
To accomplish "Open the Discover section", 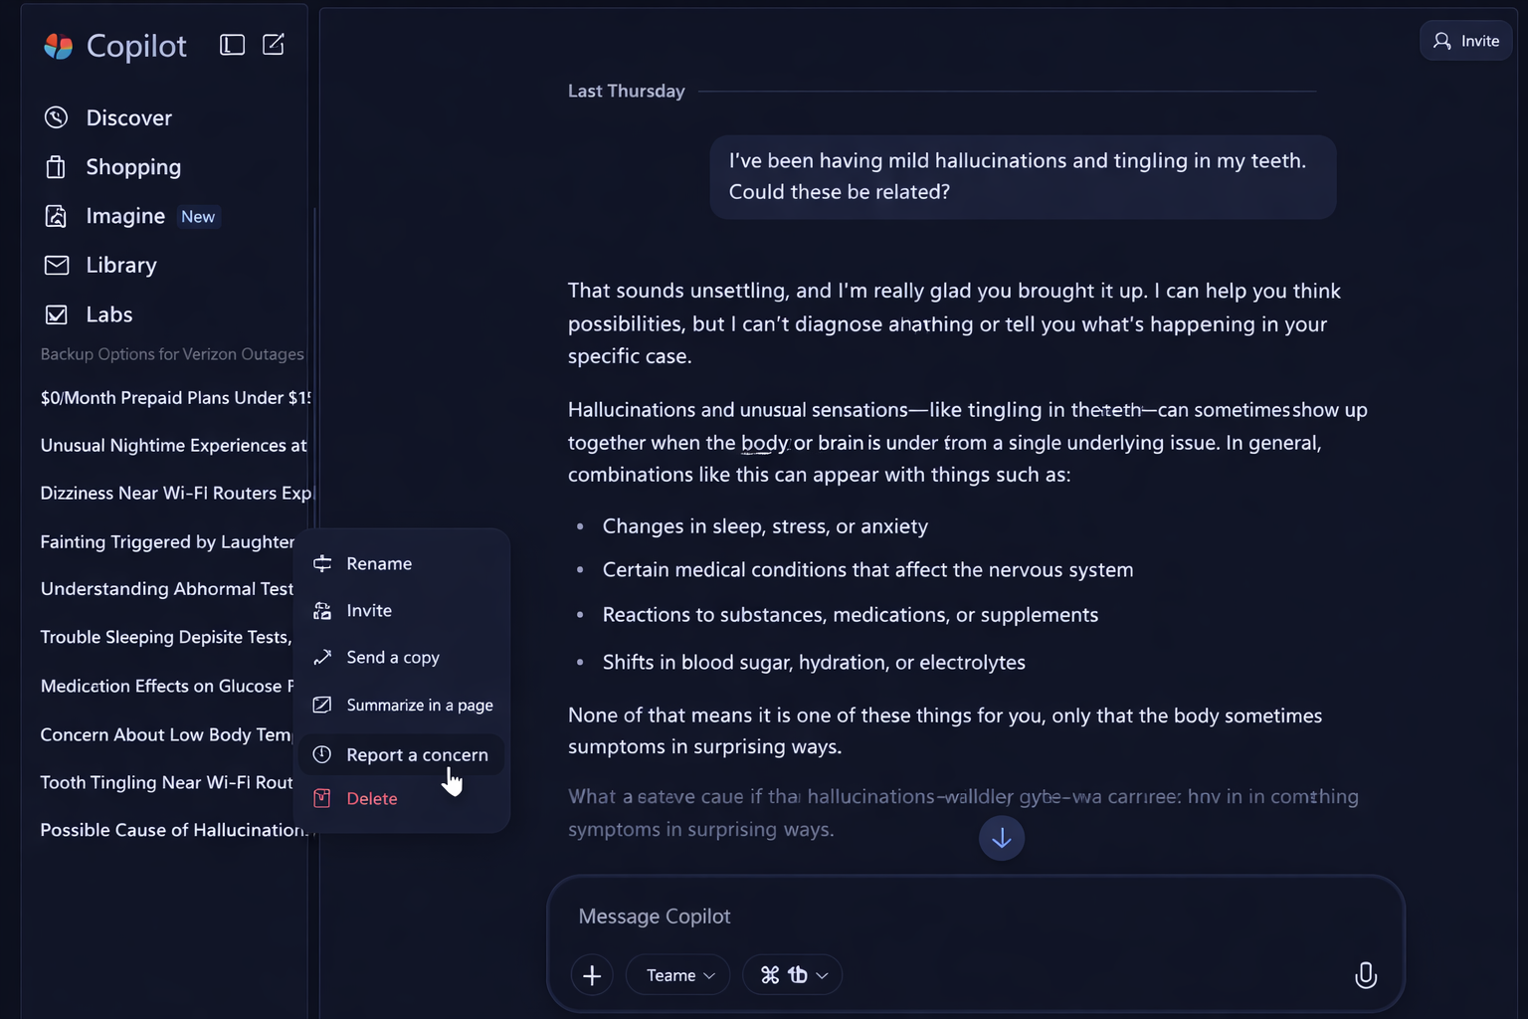I will click(x=128, y=118).
